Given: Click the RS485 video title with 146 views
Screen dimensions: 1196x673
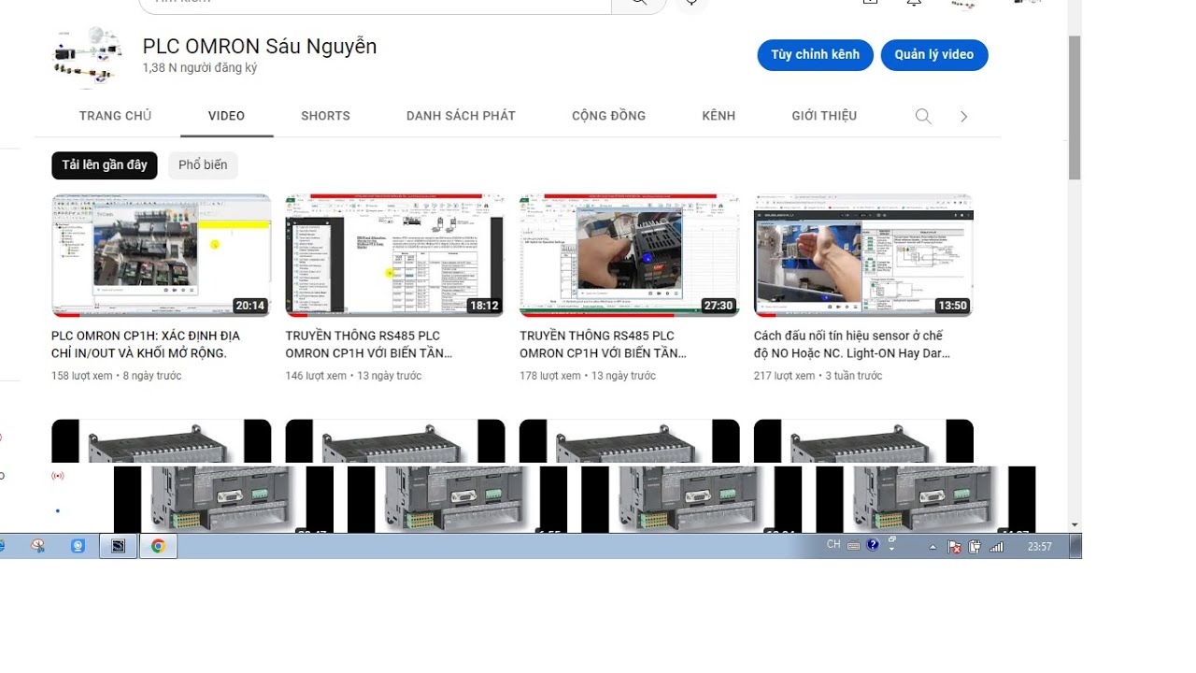Looking at the screenshot, I should pos(369,344).
